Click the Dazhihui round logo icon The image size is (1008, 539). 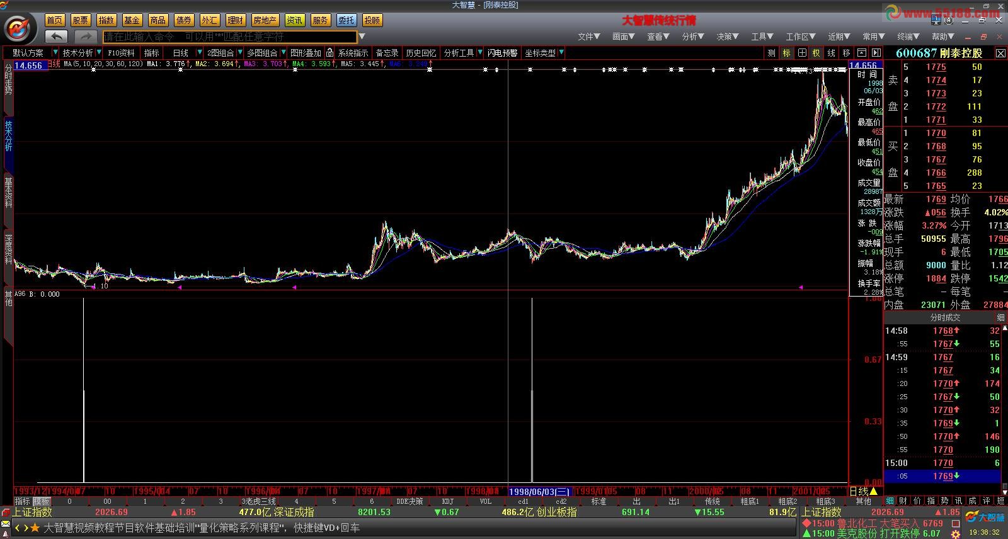(x=20, y=28)
